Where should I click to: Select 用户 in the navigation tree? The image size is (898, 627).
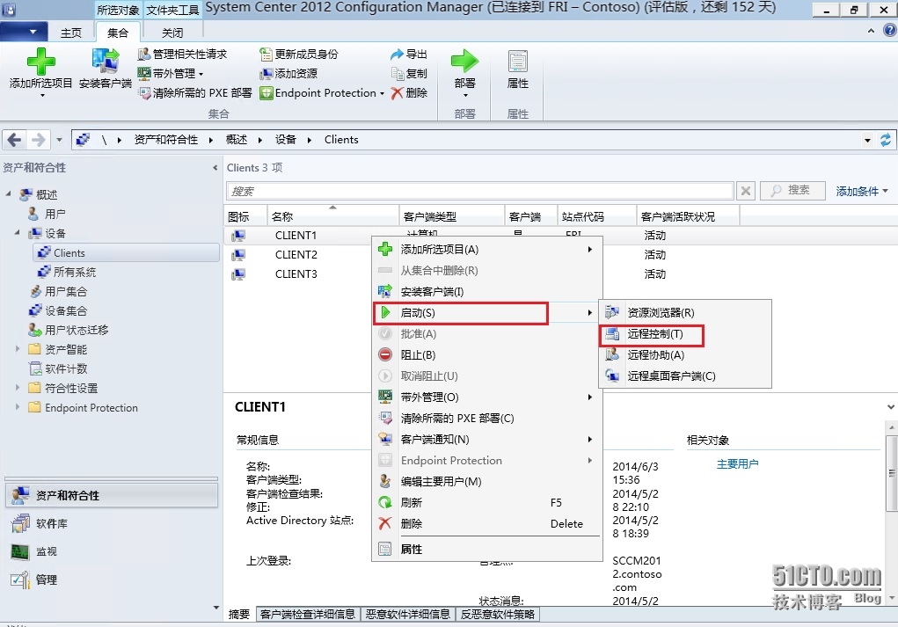(55, 214)
